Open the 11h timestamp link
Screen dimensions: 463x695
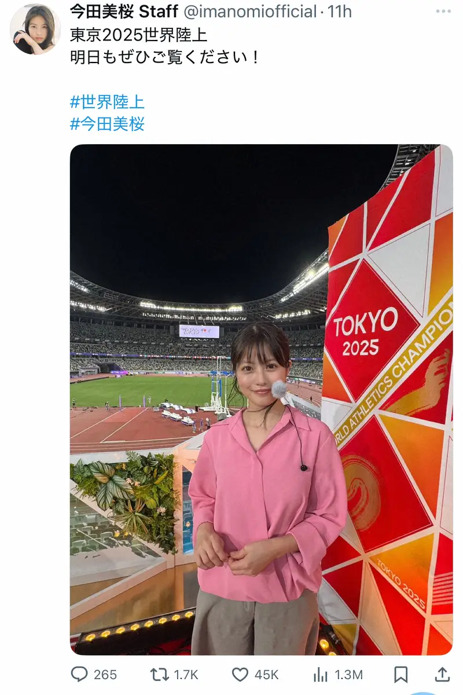(339, 11)
